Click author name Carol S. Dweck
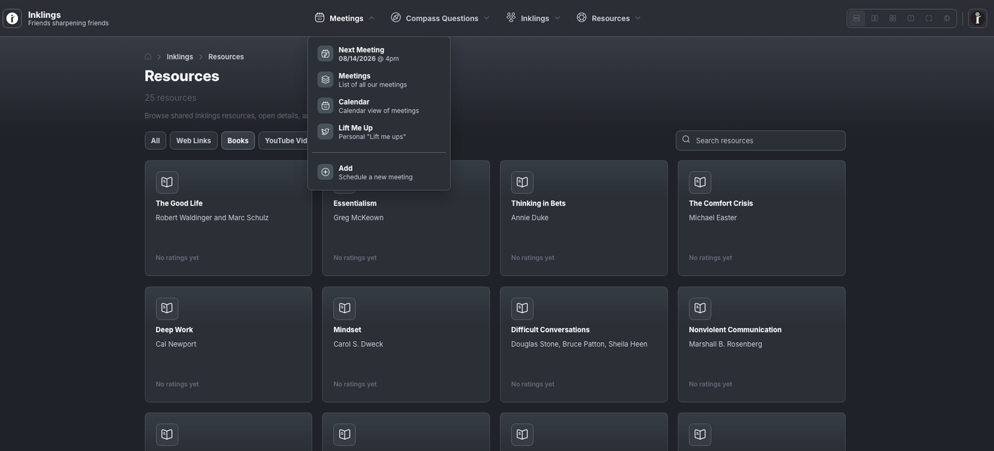Viewport: 994px width, 451px height. (358, 344)
